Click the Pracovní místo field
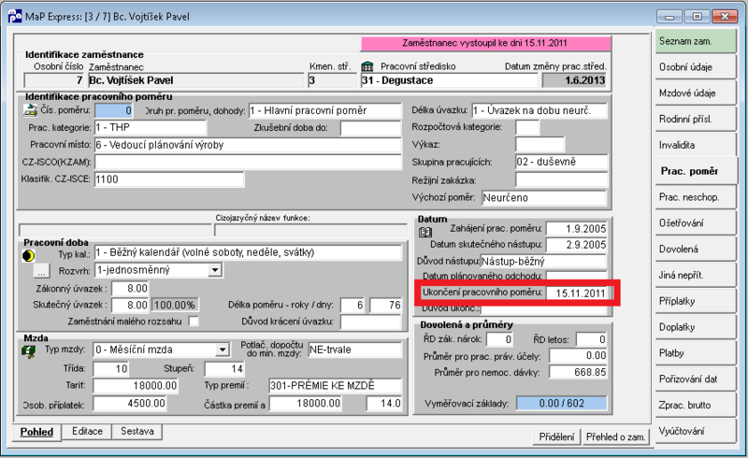The height and width of the screenshot is (458, 748). click(x=248, y=145)
